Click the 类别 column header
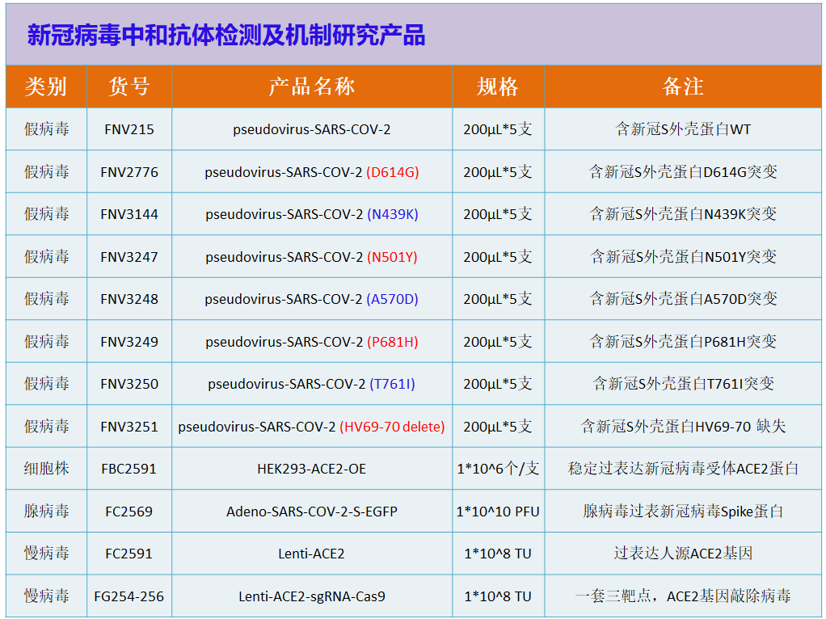 (x=46, y=86)
